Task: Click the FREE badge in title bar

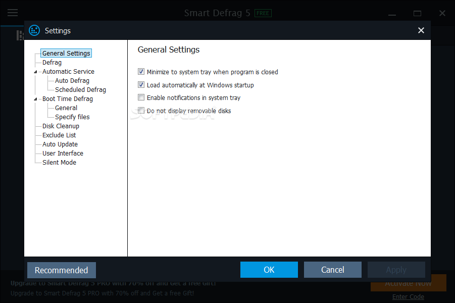Action: 263,13
